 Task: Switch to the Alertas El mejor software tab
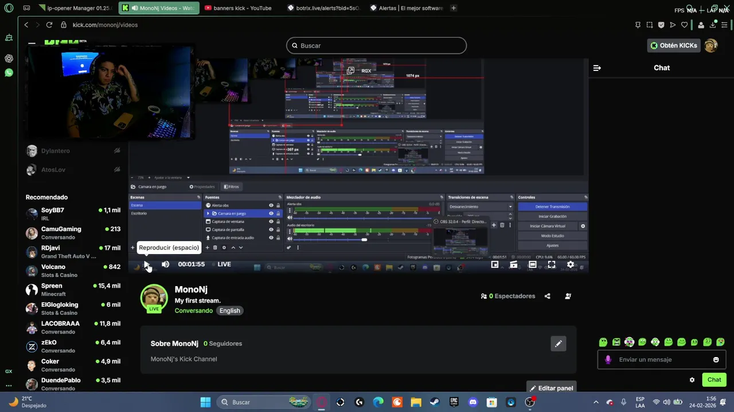pos(407,8)
